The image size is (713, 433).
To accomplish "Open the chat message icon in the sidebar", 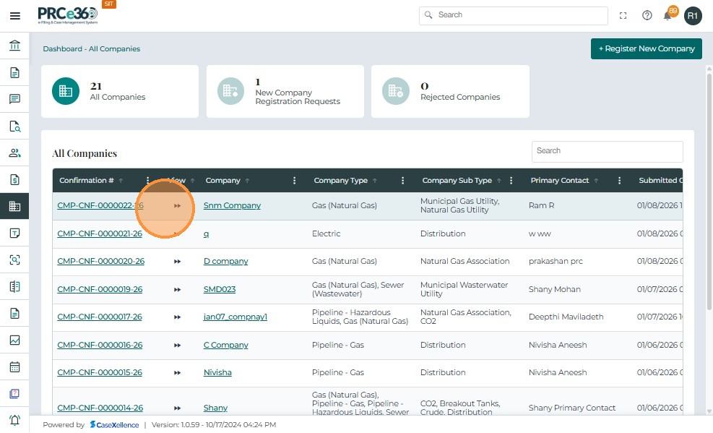I will point(14,100).
